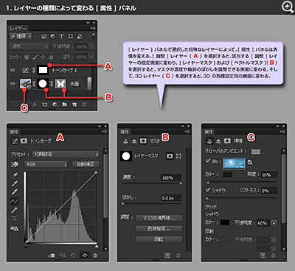Click the reset adjustment icon in curves panel

point(73,256)
